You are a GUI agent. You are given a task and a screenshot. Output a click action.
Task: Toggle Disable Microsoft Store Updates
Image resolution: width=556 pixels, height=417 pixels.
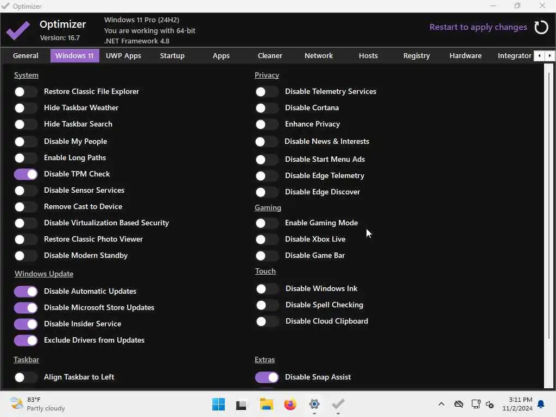click(x=26, y=308)
